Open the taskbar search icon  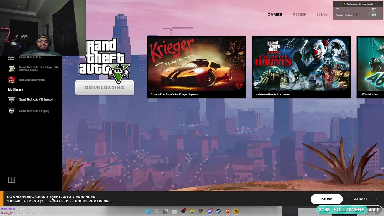[x=157, y=211]
